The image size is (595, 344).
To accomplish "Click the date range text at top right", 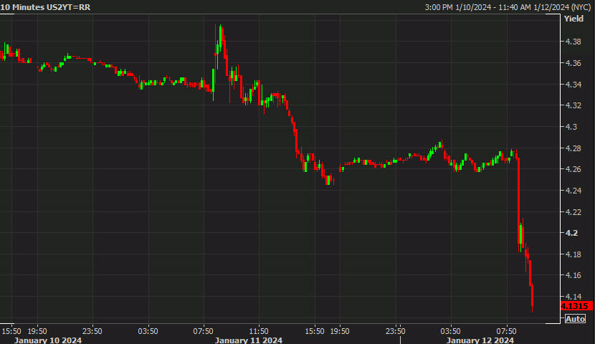I will pos(508,7).
